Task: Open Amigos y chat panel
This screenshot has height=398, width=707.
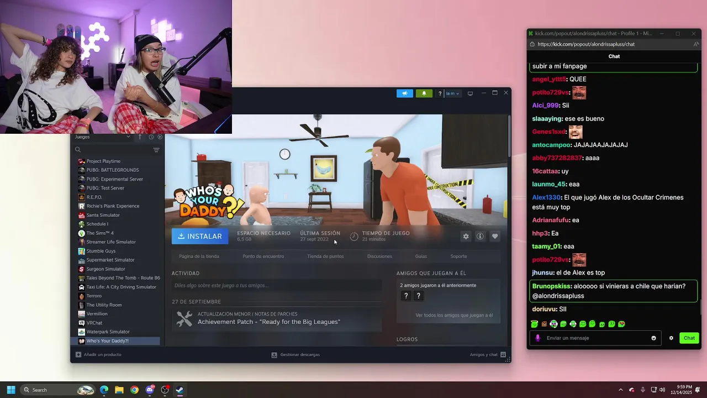Action: coord(488,354)
